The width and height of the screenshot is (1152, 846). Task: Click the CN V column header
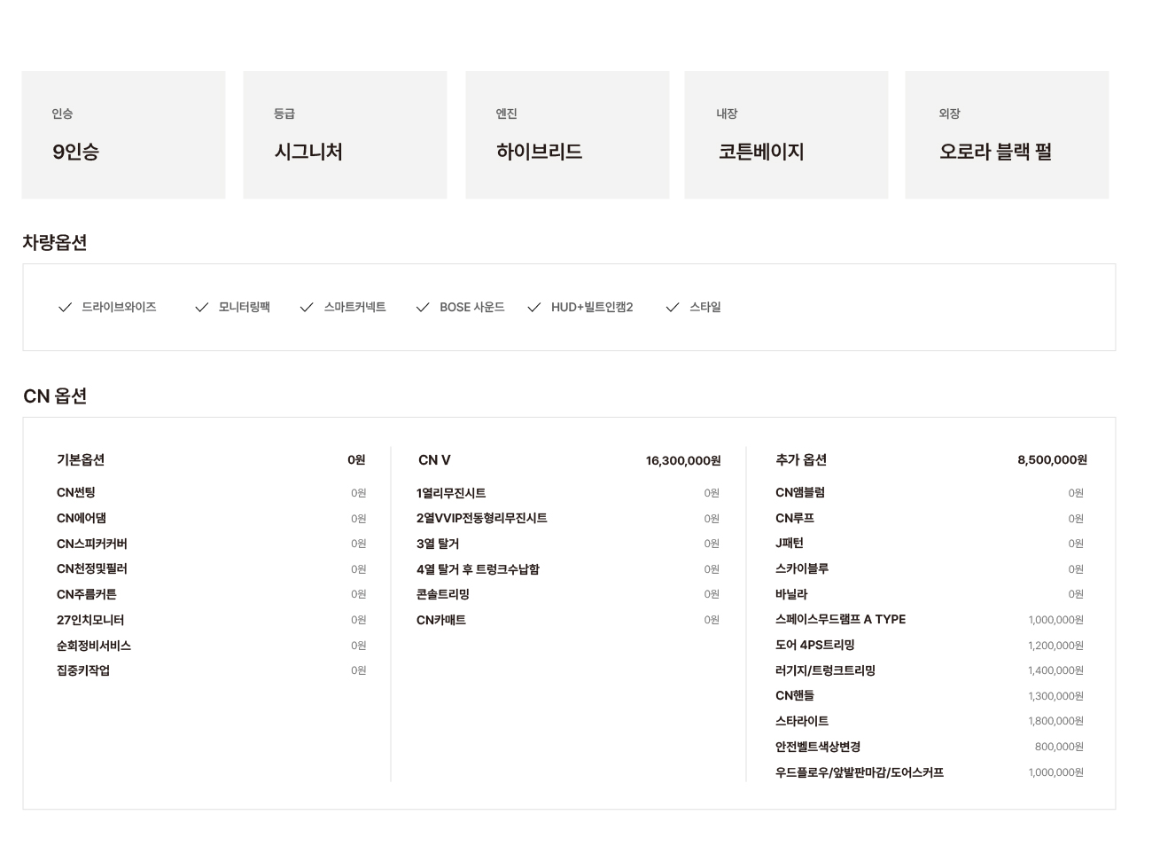coord(434,460)
